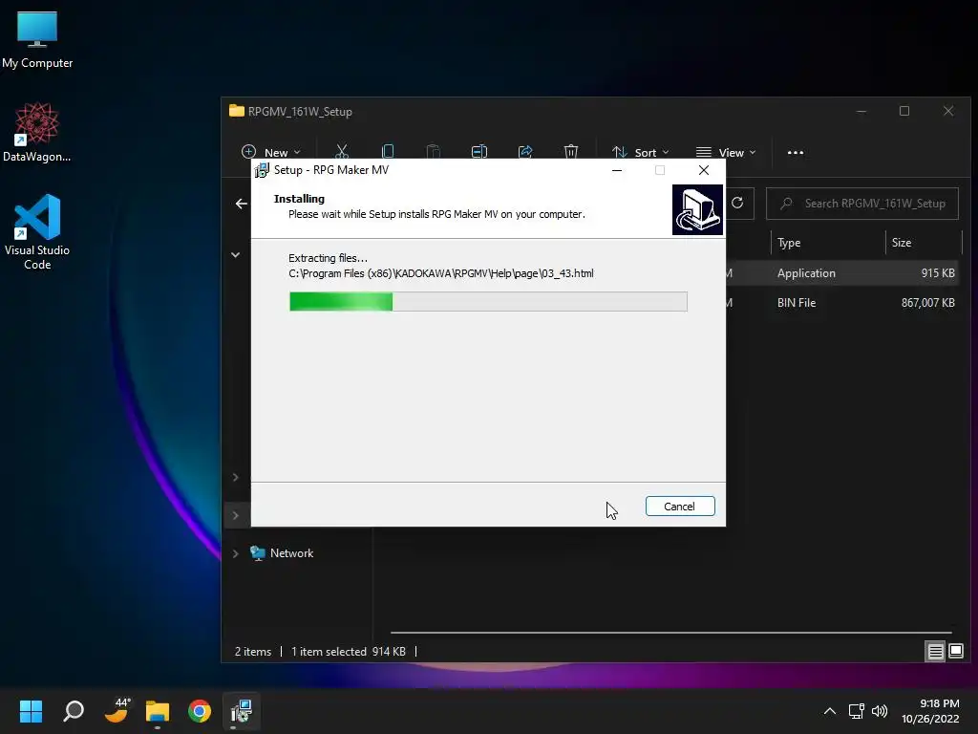The image size is (978, 734).
Task: Open the See more ellipsis menu
Action: coord(796,152)
